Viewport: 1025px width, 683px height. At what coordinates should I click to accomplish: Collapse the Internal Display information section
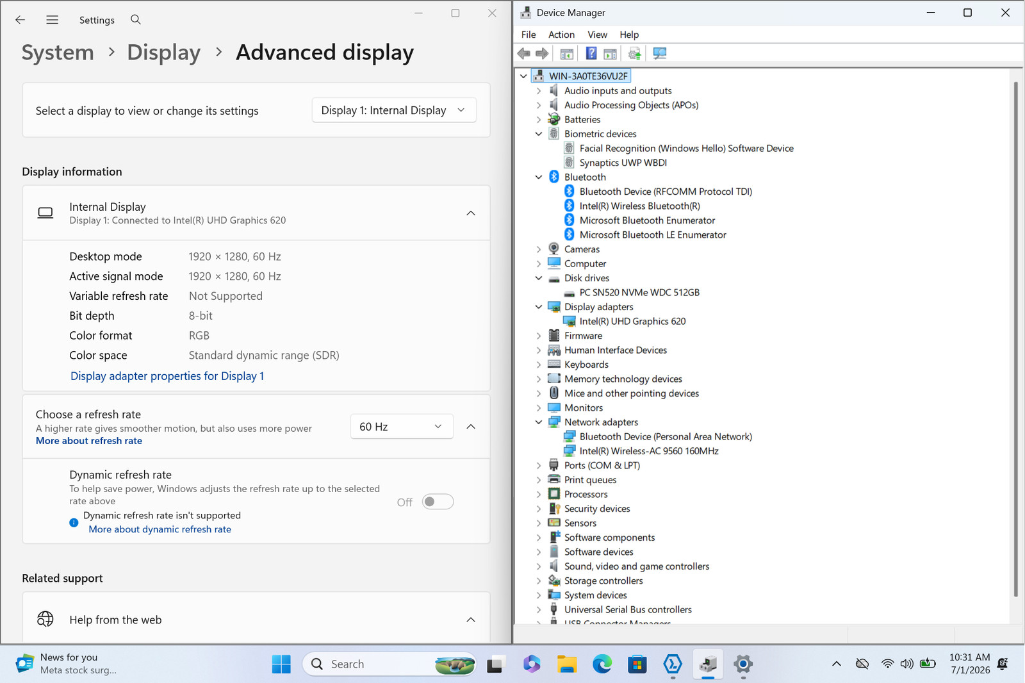click(471, 213)
